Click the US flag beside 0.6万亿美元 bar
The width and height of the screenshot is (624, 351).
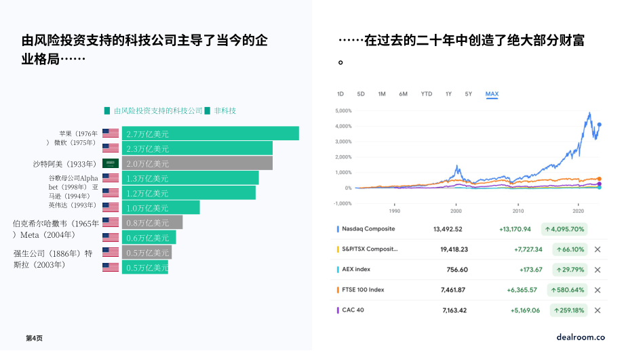[x=111, y=237]
